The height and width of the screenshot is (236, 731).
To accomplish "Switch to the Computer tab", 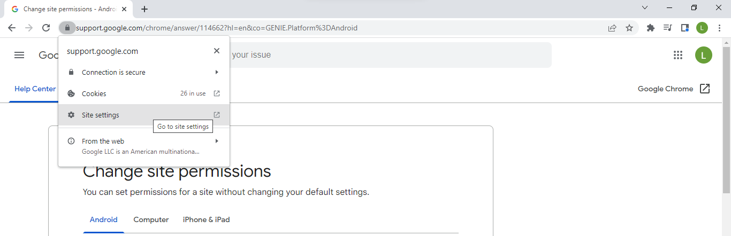I will [151, 219].
